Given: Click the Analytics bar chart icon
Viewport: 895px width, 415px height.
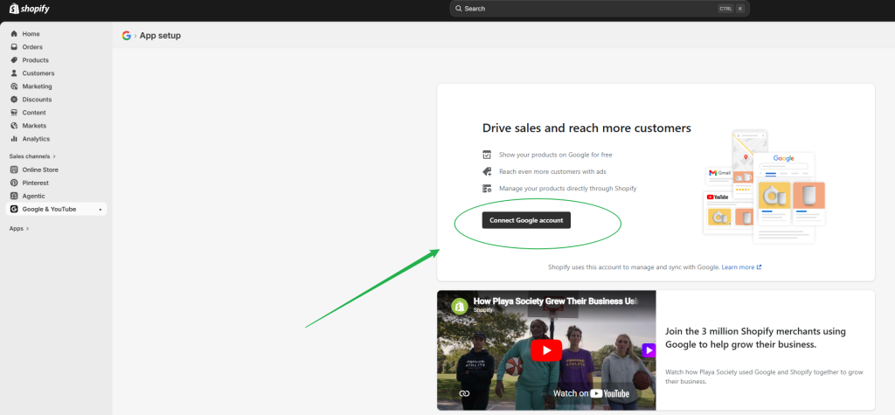Looking at the screenshot, I should 14,139.
